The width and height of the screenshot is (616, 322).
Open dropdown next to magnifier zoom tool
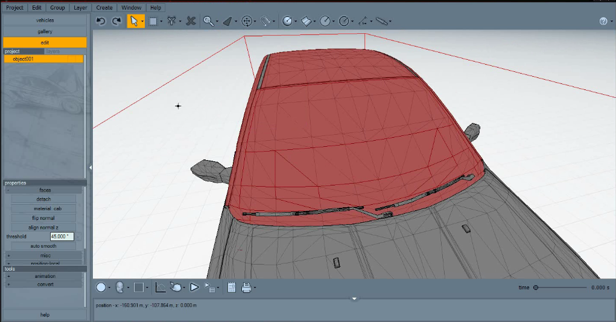[x=217, y=22]
